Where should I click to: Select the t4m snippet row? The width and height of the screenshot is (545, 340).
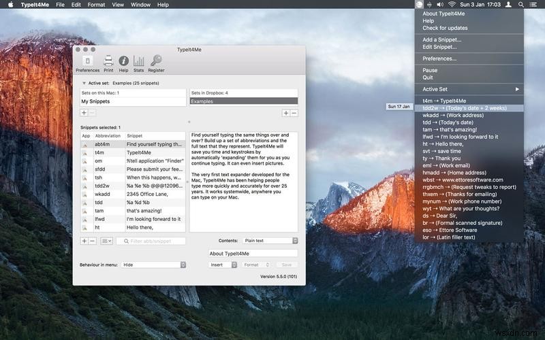tap(133, 152)
